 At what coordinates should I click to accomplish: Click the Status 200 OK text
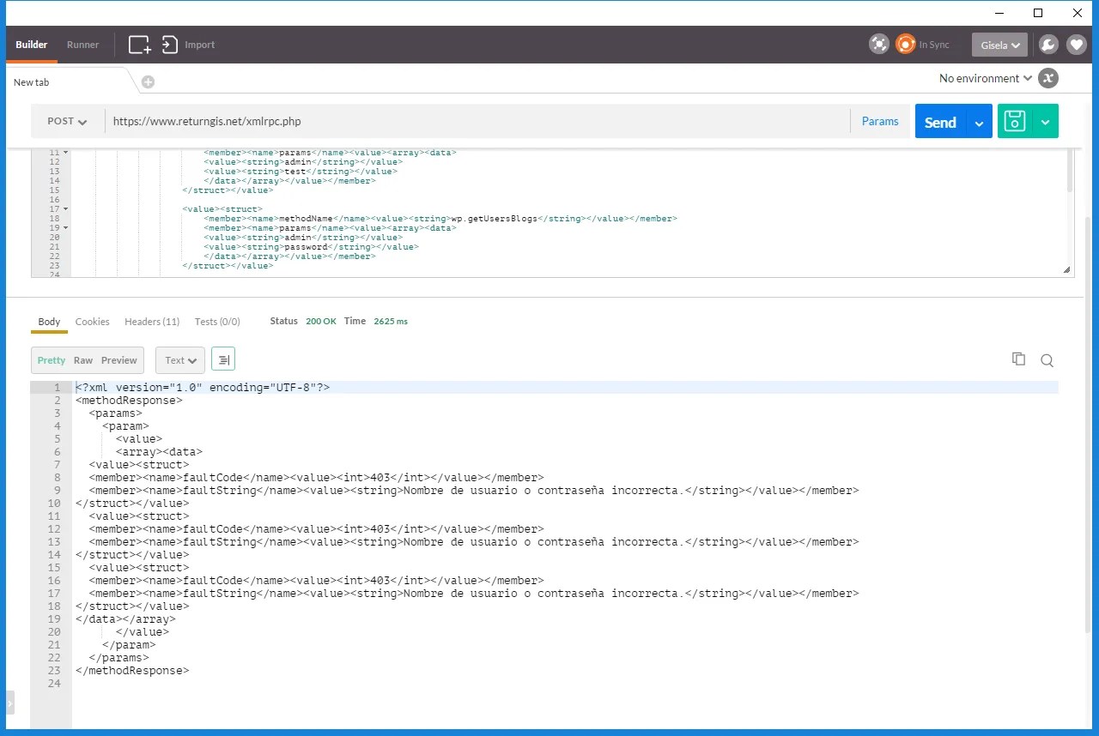pos(303,321)
